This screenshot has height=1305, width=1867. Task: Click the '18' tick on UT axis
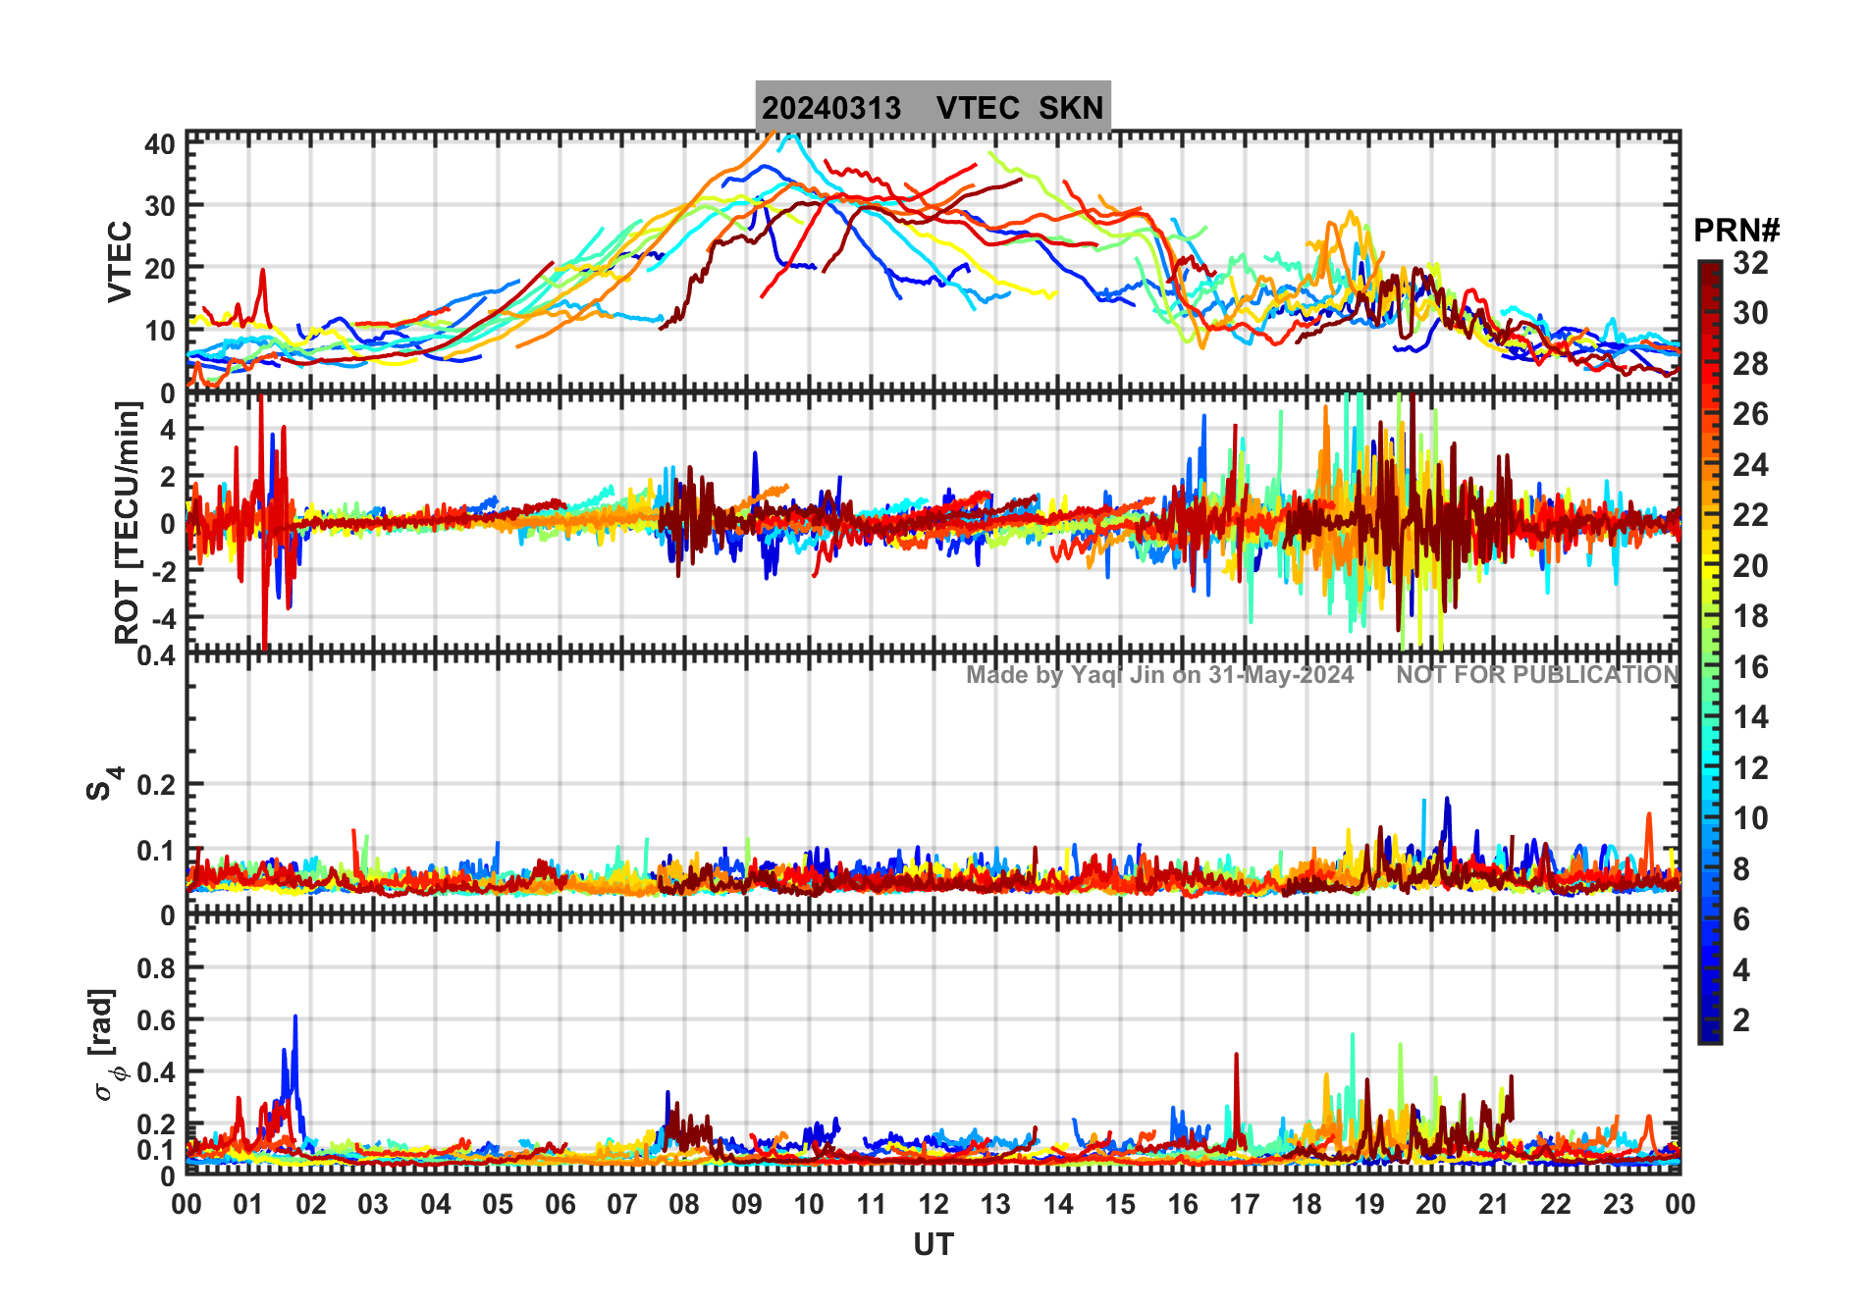(x=1307, y=1204)
